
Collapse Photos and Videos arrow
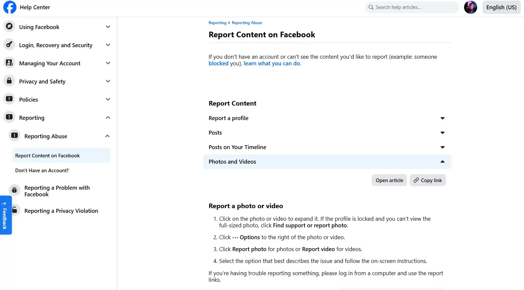click(x=443, y=162)
